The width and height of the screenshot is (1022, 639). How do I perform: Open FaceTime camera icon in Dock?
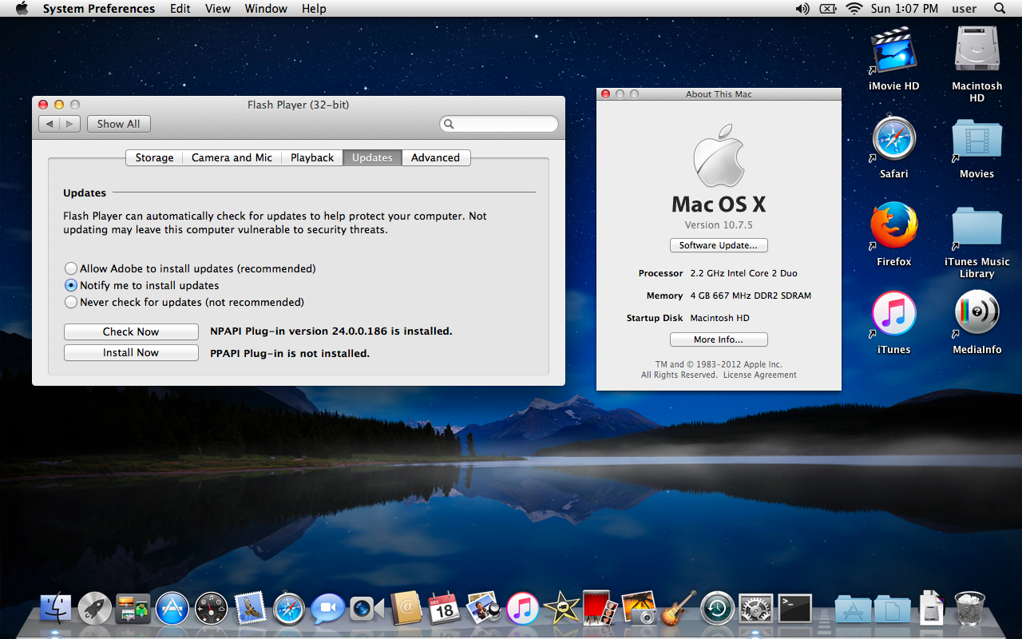[366, 609]
